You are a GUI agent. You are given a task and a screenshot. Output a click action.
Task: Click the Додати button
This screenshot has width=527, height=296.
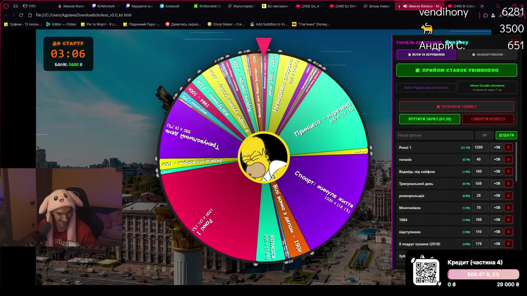coord(506,135)
